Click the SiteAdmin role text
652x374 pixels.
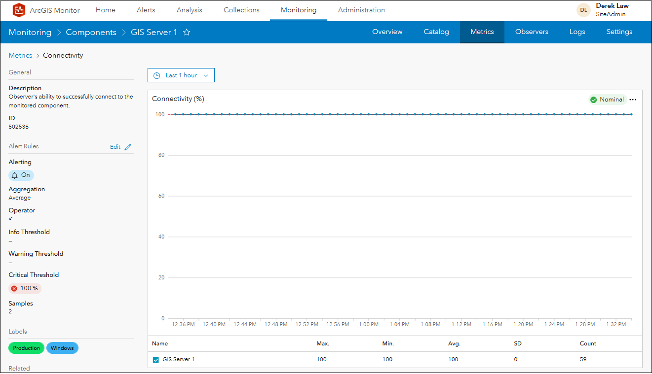[x=611, y=14]
